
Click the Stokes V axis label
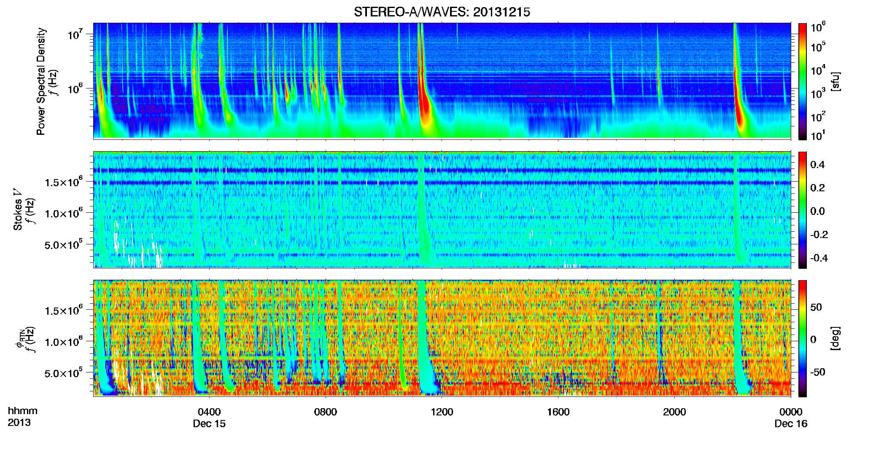point(18,209)
